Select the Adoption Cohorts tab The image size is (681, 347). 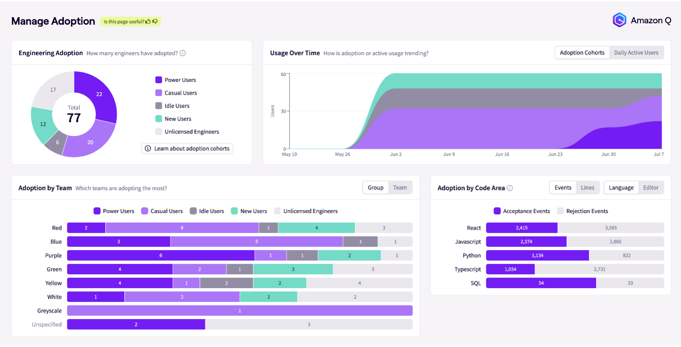click(582, 52)
